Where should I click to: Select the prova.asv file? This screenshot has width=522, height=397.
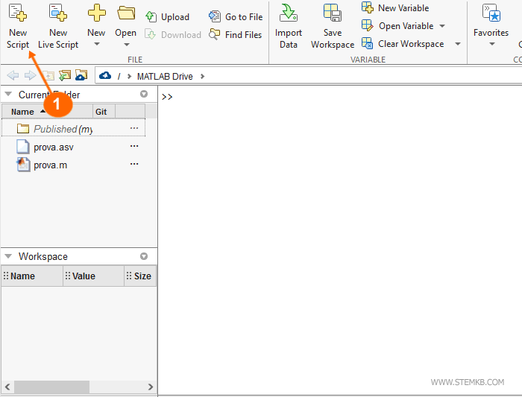(53, 147)
